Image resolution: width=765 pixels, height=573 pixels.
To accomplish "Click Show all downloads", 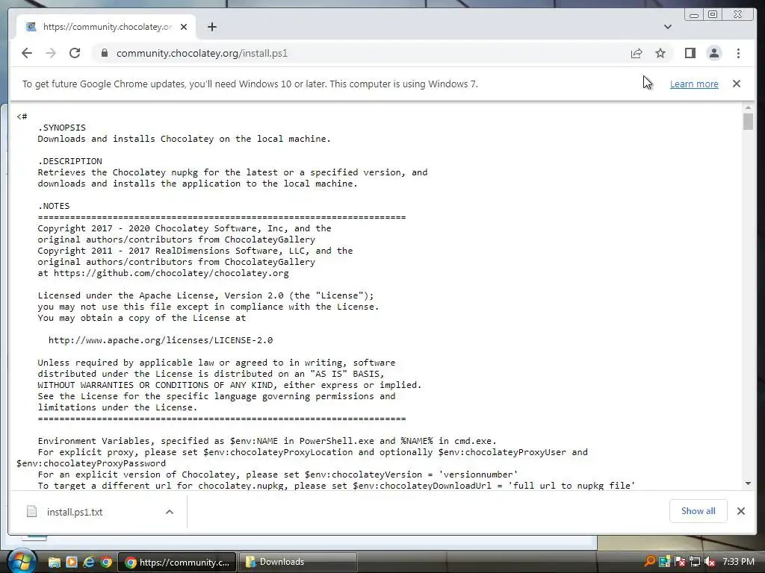I will click(x=699, y=510).
